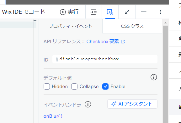Collapse the left sidebar section with the minus icon
181x123 pixels.
(x=35, y=20)
